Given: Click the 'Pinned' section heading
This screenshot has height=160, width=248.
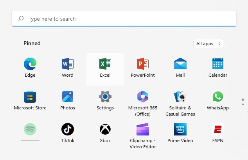Looking at the screenshot, I should 32,43.
